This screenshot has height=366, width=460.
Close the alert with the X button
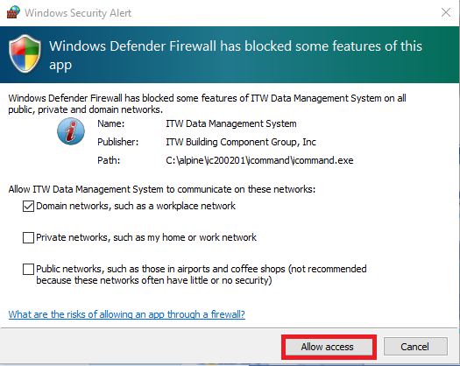[x=446, y=12]
